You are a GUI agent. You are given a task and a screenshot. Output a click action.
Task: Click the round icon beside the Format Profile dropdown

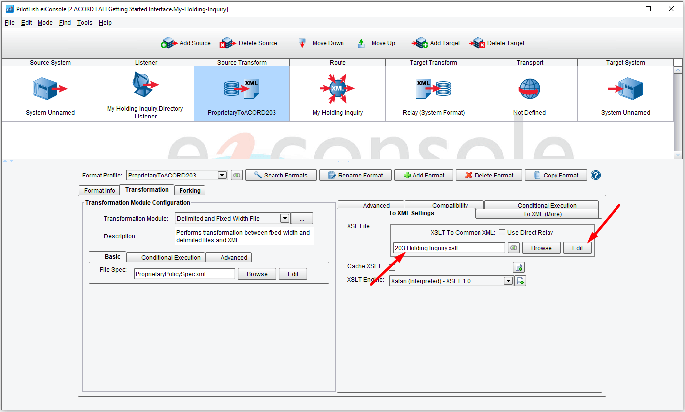[237, 175]
